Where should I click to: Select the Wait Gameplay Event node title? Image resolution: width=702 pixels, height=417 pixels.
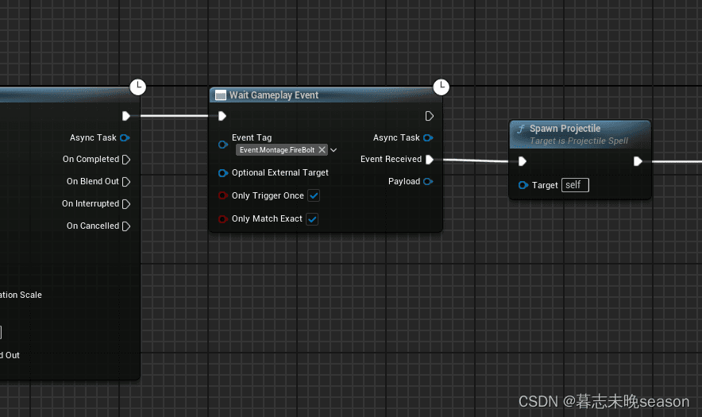[x=273, y=95]
